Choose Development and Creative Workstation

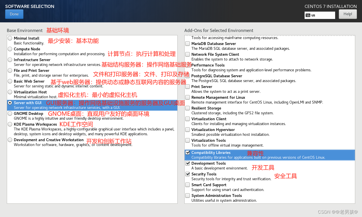coord(10,140)
